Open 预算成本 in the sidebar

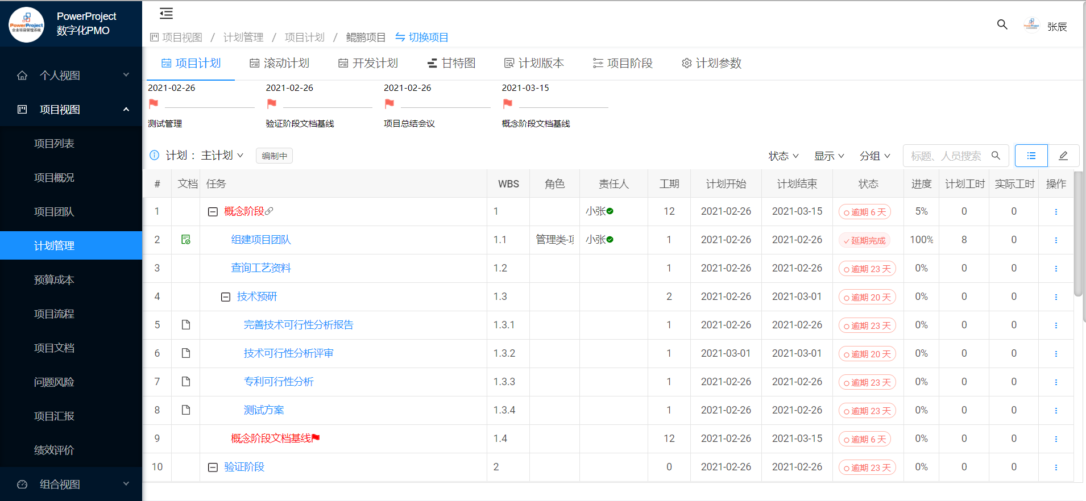click(x=54, y=279)
